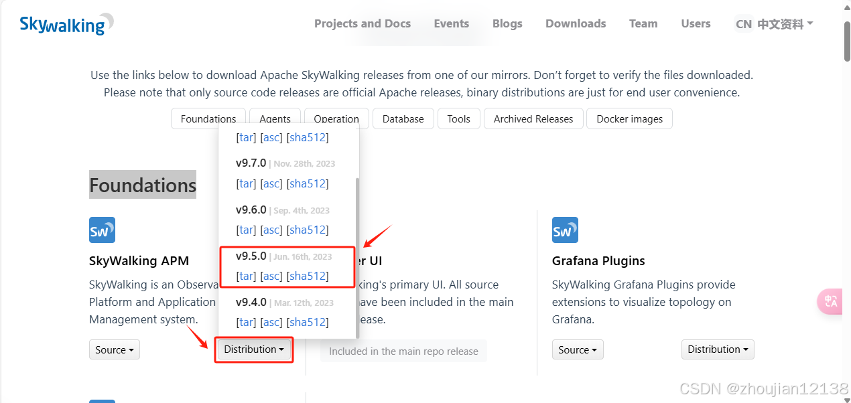
Task: Toggle the SkyWalking APM Distribution dropdown
Action: tap(254, 349)
